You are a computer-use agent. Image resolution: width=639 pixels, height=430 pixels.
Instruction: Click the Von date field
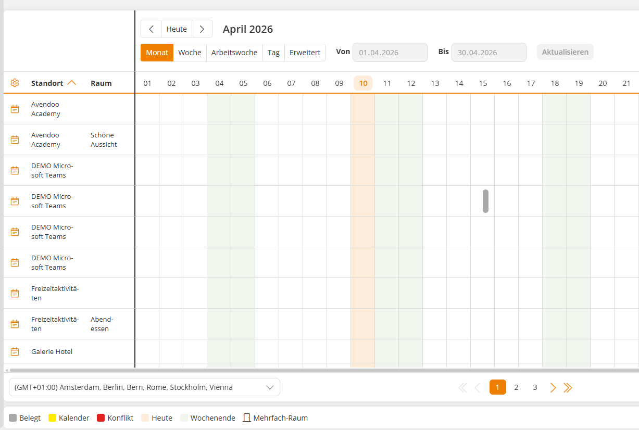390,53
